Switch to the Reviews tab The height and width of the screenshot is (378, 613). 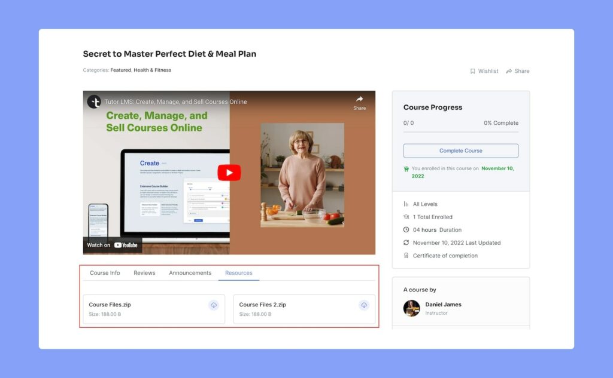[144, 273]
